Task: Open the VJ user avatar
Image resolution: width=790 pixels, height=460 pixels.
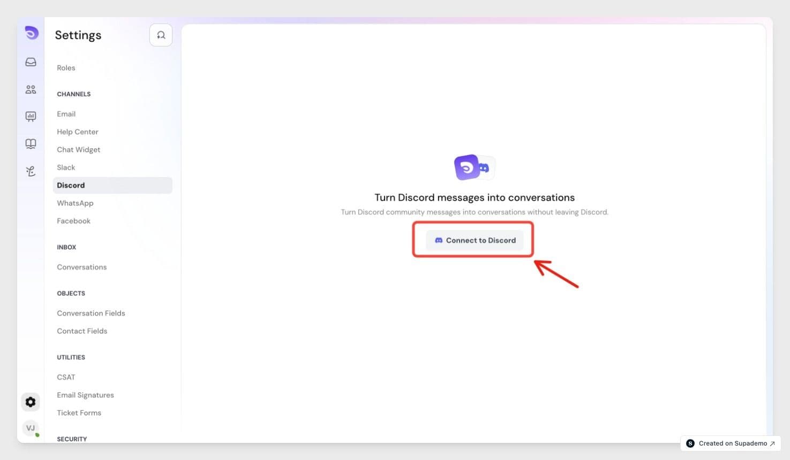Action: 31,428
